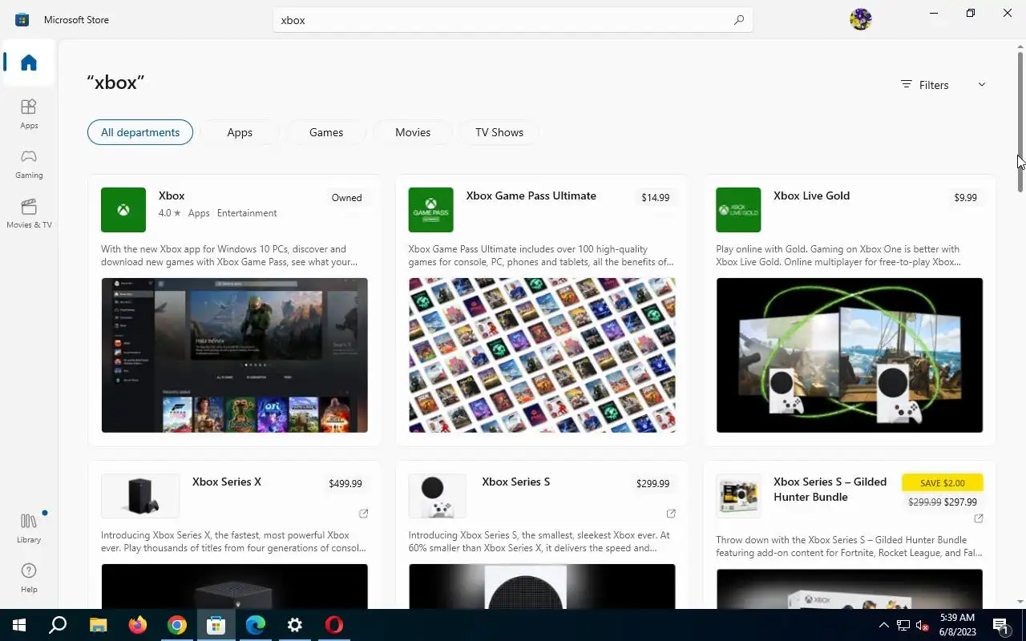Screen dimensions: 1026x641
Task: Open Xbox Live Gold consoles image
Action: (850, 355)
